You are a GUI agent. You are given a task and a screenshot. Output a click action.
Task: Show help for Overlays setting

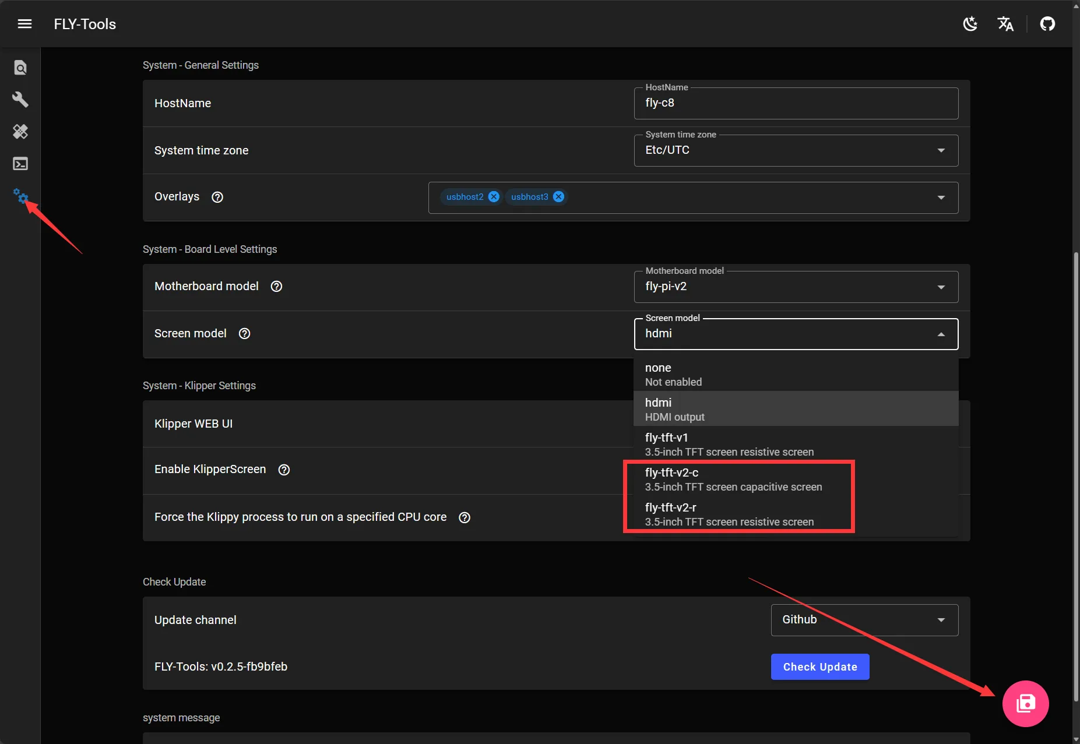pos(217,197)
